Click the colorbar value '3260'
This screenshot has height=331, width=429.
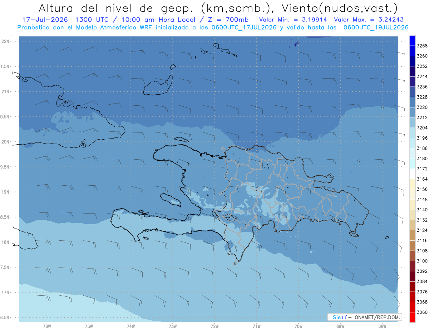422,56
